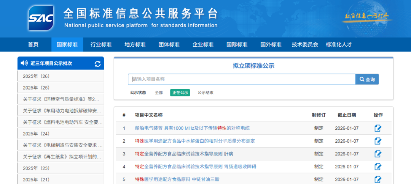Click the 全国标准信息公共服务平台 site title
The height and width of the screenshot is (184, 411).
point(141,14)
